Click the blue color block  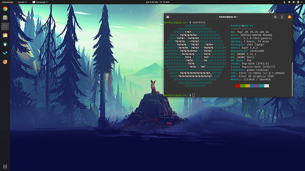coord(252,85)
